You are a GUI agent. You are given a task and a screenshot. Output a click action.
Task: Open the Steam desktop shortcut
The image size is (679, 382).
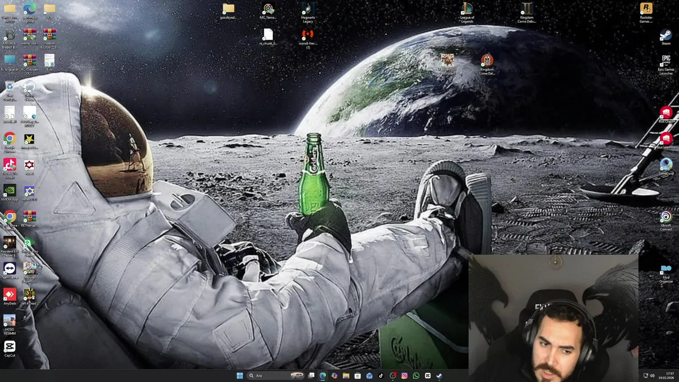click(x=666, y=38)
